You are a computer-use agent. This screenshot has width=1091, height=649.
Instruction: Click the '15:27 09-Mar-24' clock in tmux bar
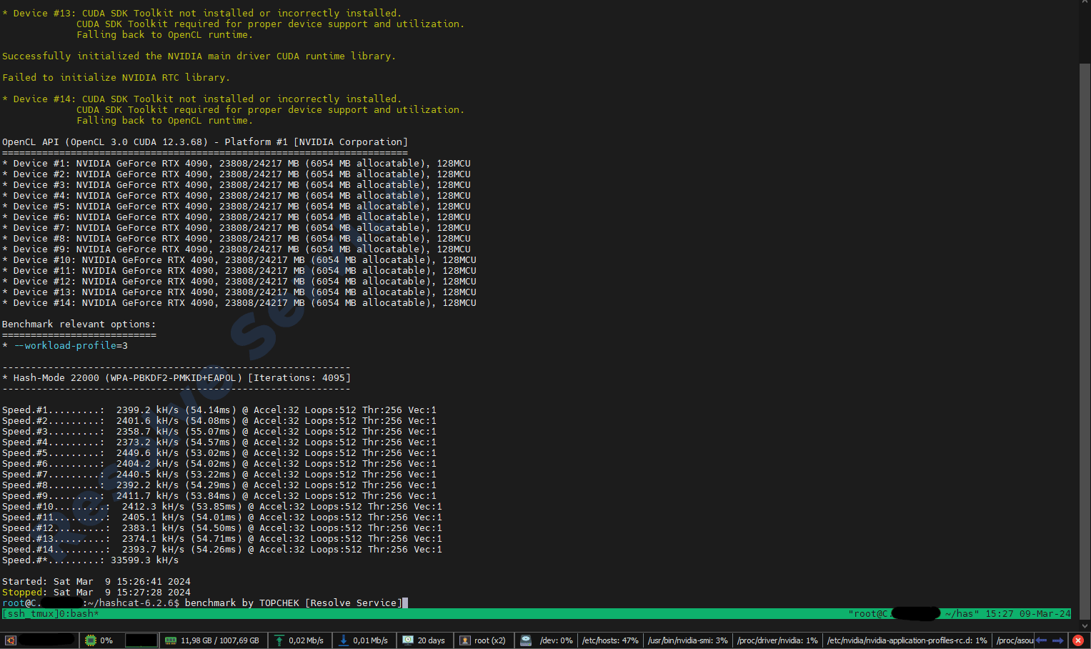[1028, 614]
